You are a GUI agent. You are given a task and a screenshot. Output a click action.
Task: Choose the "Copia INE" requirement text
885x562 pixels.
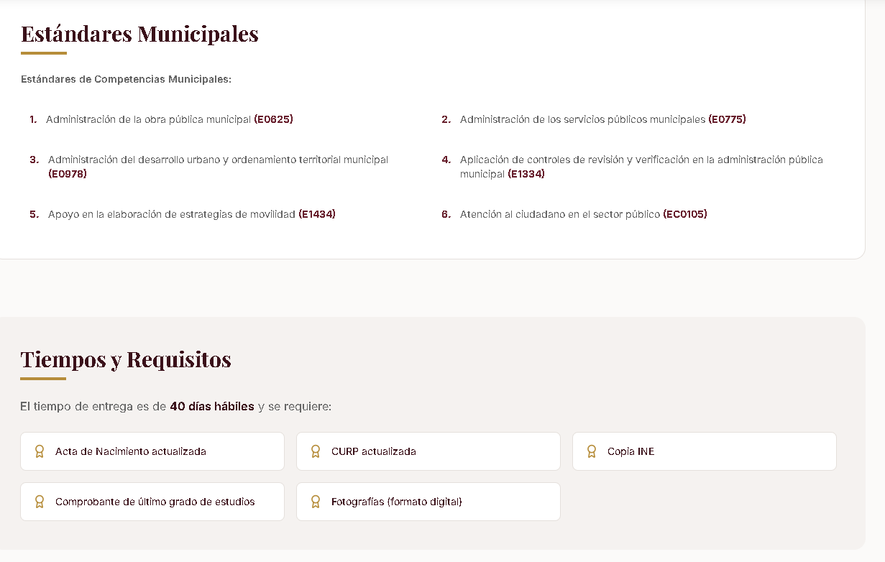[x=630, y=451]
